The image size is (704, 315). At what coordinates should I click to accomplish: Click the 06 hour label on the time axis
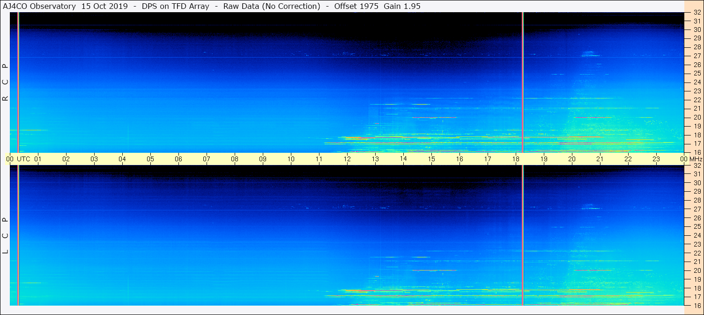click(178, 159)
